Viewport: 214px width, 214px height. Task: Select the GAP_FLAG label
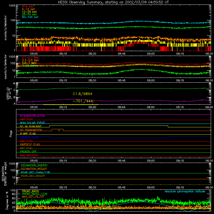[26, 119]
